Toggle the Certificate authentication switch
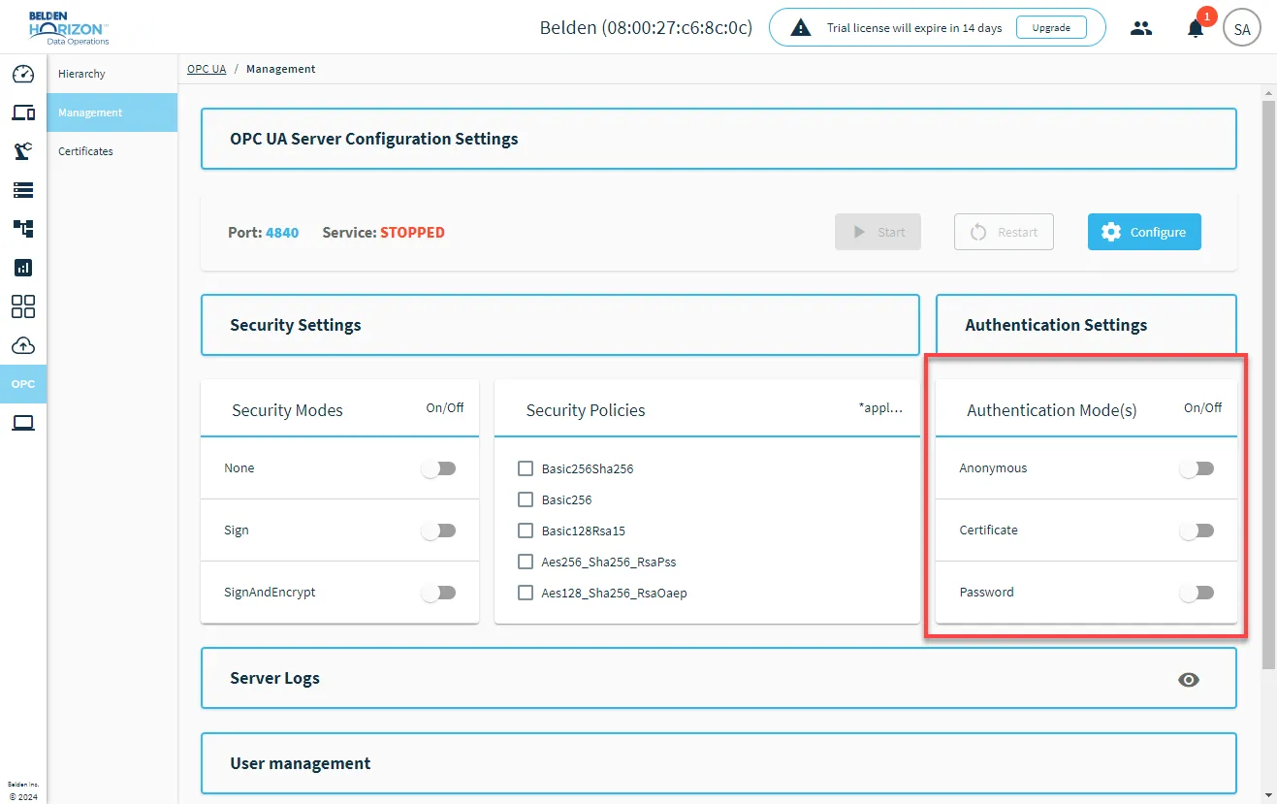The height and width of the screenshot is (804, 1277). tap(1197, 531)
